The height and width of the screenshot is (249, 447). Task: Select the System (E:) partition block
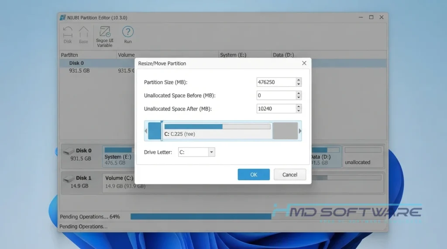118,156
